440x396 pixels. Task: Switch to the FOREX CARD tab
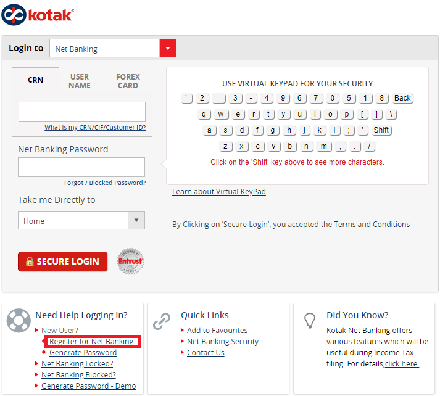[128, 81]
